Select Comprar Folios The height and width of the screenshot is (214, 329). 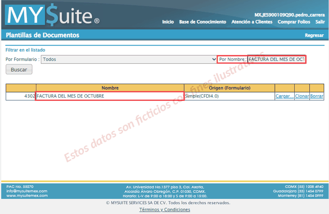(294, 22)
